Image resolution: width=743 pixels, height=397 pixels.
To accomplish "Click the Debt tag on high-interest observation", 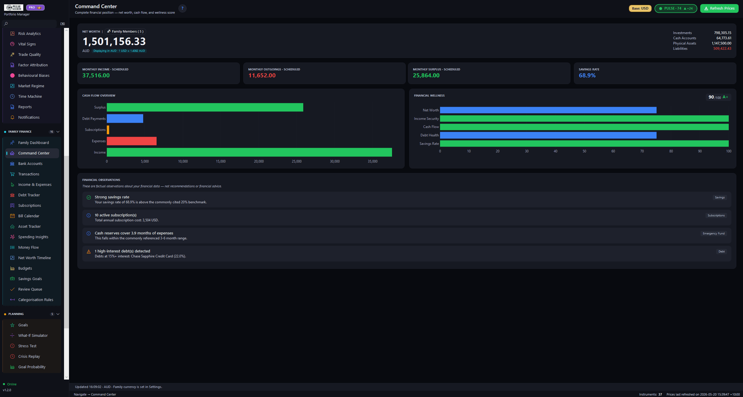I will pyautogui.click(x=721, y=252).
